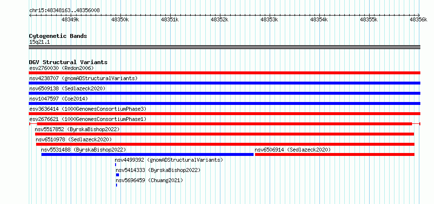Click the nsv5414333 (ByrskaBishop2022) label
This screenshot has width=434, height=204.
click(x=158, y=170)
